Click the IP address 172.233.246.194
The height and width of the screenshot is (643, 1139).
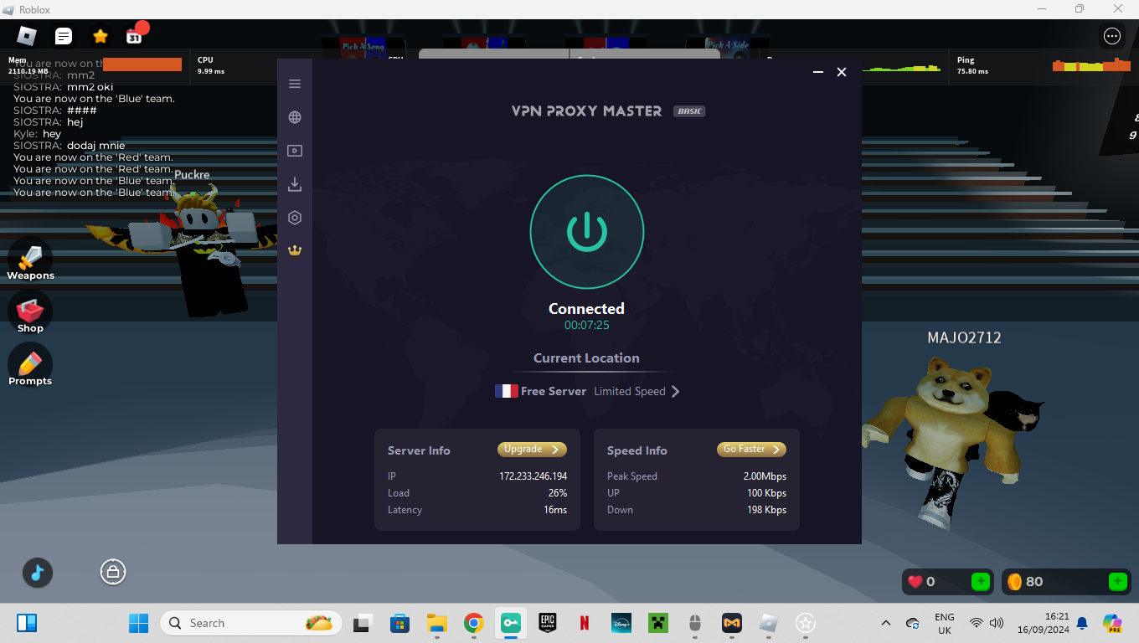pos(533,476)
